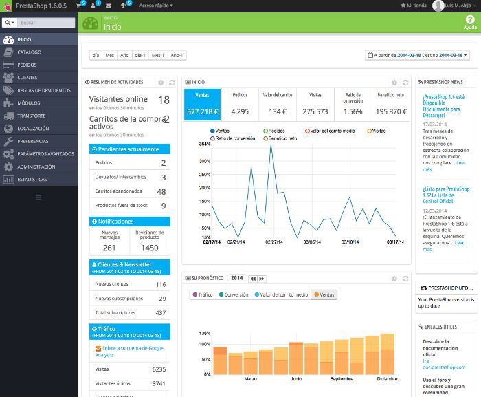Click the día period button
Screen dimensions: 481x397
96,55
